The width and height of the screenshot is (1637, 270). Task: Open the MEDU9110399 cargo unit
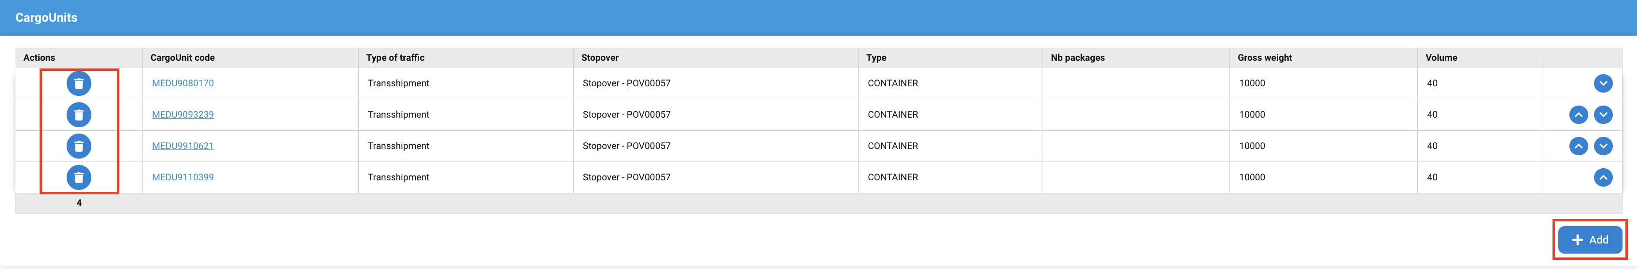coord(183,177)
